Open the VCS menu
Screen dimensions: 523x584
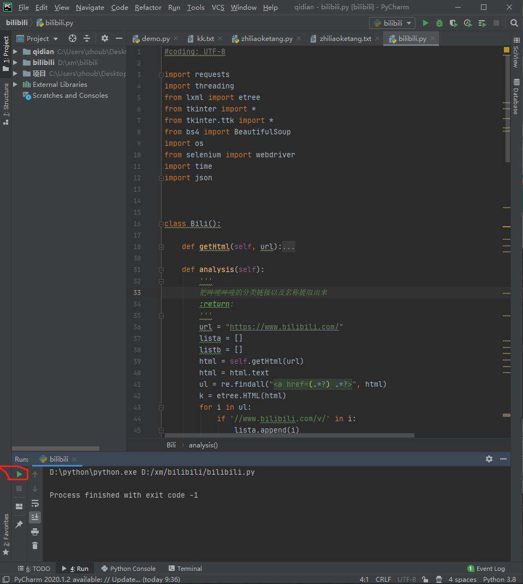(218, 8)
